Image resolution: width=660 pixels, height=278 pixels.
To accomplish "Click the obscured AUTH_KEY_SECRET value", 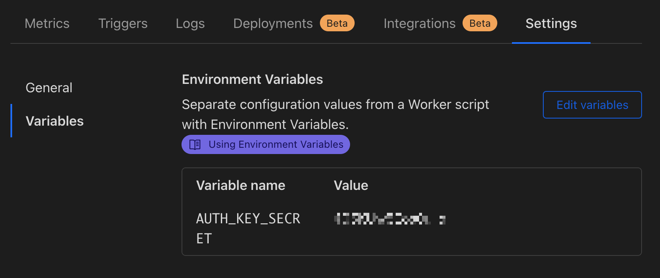I will pos(390,219).
